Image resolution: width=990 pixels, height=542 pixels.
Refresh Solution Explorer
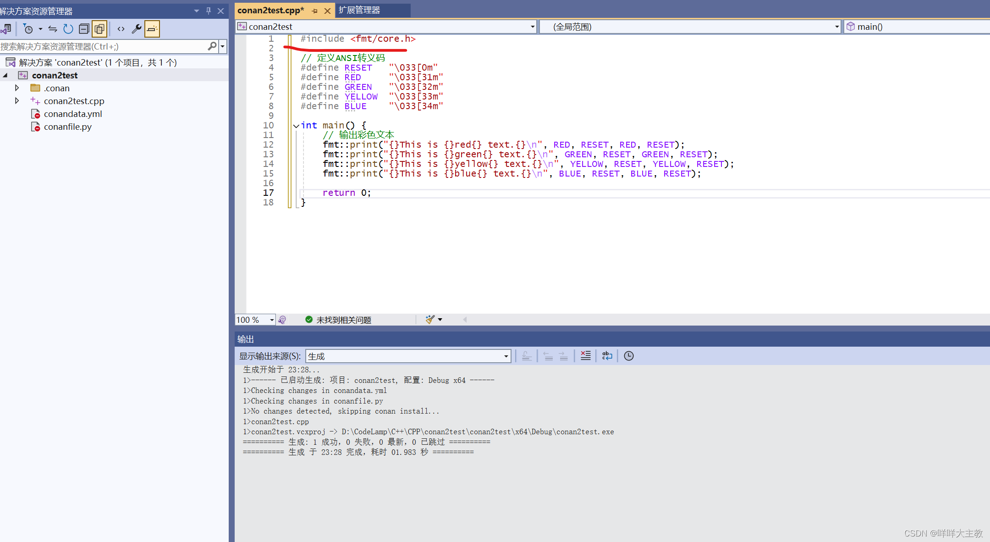click(x=68, y=29)
